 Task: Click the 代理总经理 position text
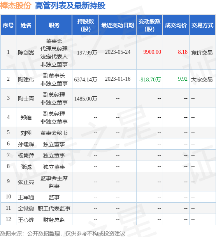click(54, 49)
